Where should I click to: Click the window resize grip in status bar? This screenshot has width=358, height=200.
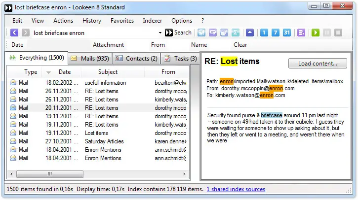pyautogui.click(x=350, y=190)
